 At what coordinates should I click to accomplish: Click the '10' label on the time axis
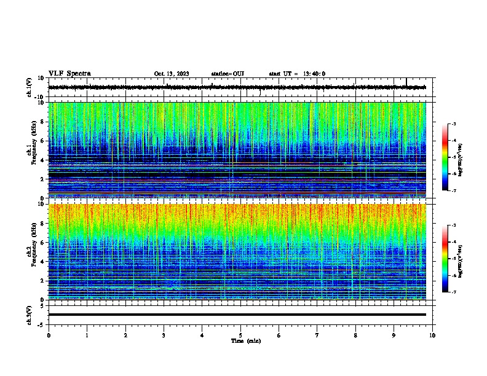point(432,335)
